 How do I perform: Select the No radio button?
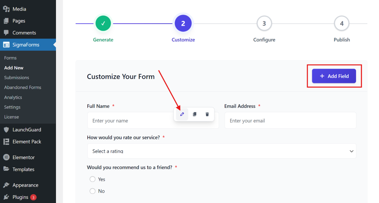click(x=92, y=191)
